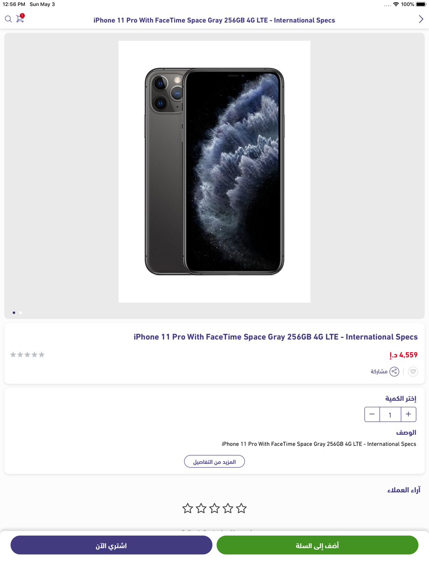Viewport: 429px width, 573px height.
Task: Open the iPhone 11 Pro product image
Action: [x=214, y=172]
